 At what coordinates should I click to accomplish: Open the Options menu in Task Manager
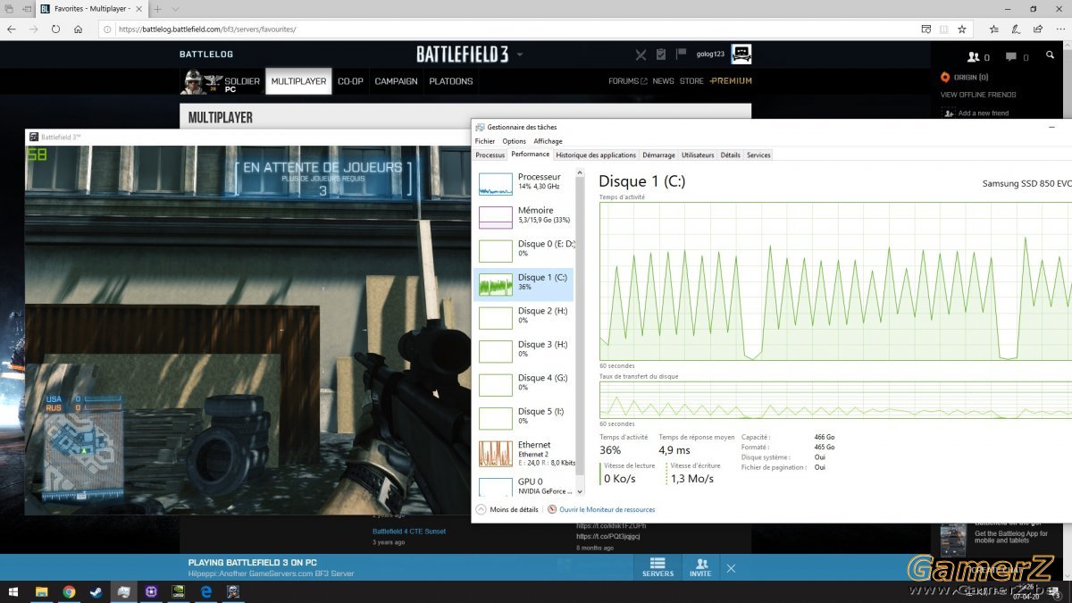[x=514, y=141]
